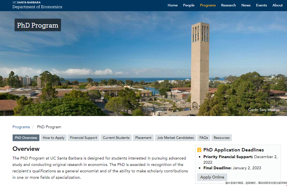This screenshot has height=186, width=287.
Task: Open the Programs menu item
Action: click(x=208, y=5)
